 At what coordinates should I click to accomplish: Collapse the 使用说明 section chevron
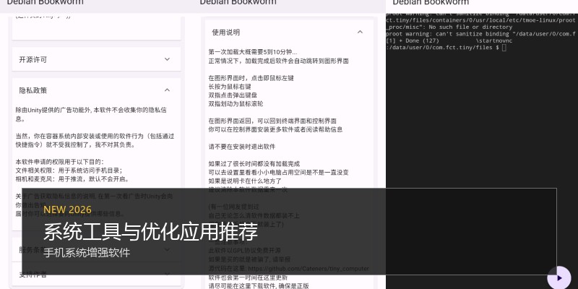tap(360, 32)
